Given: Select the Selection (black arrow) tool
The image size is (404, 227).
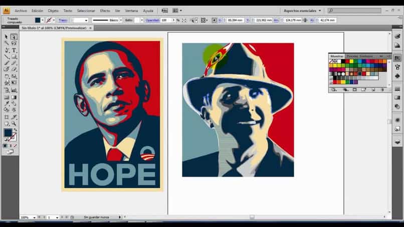Looking at the screenshot, I should pyautogui.click(x=6, y=37).
